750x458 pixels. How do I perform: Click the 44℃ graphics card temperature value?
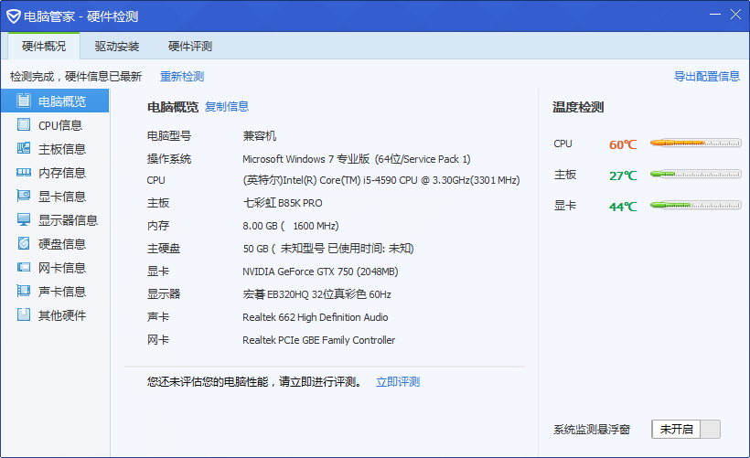[623, 207]
